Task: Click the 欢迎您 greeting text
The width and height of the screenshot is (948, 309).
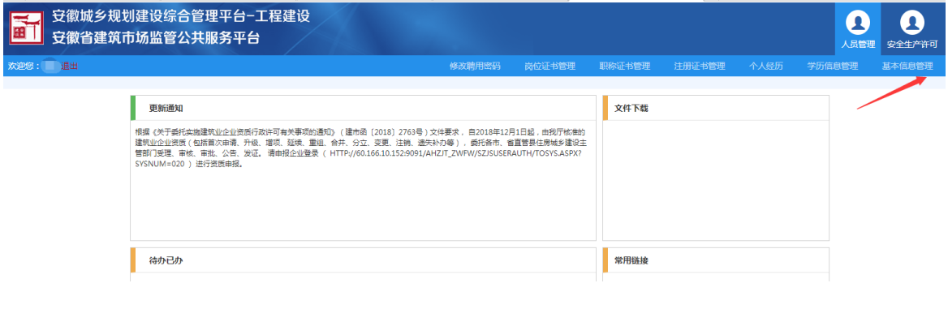Action: tap(24, 66)
